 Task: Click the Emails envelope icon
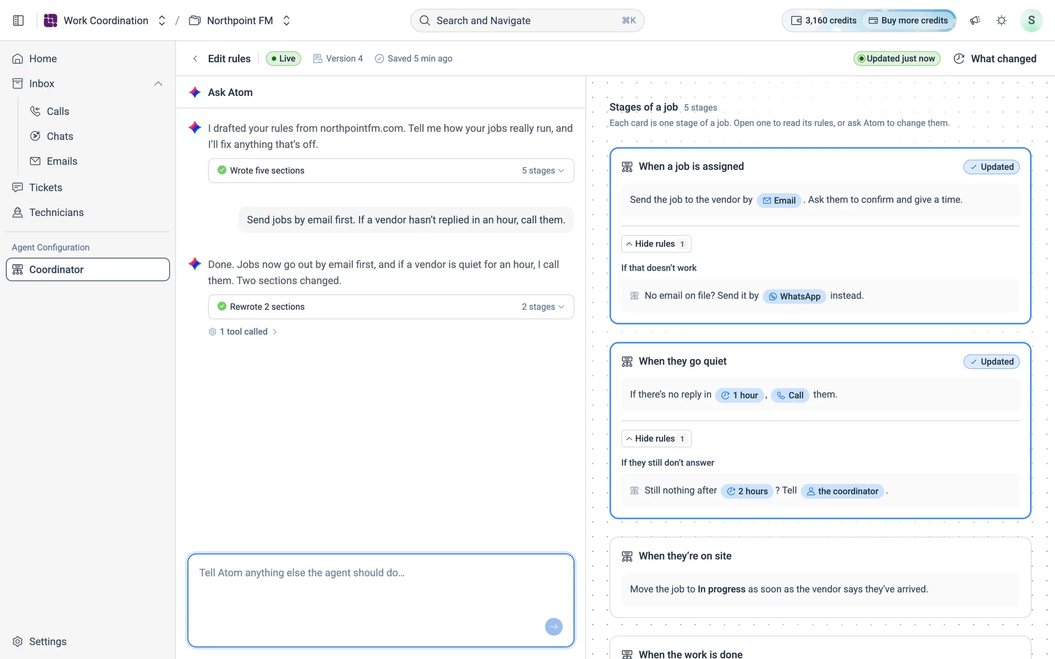tap(35, 161)
